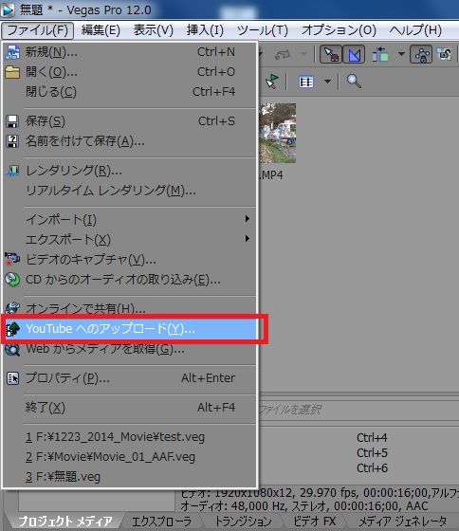
Task: Click the properties icon beside プロパティ
Action: coord(13,378)
